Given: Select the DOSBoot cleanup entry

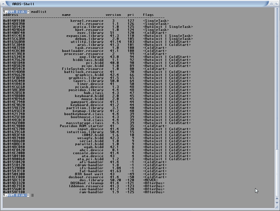Looking at the screenshot, I should pyautogui.click(x=87, y=183).
